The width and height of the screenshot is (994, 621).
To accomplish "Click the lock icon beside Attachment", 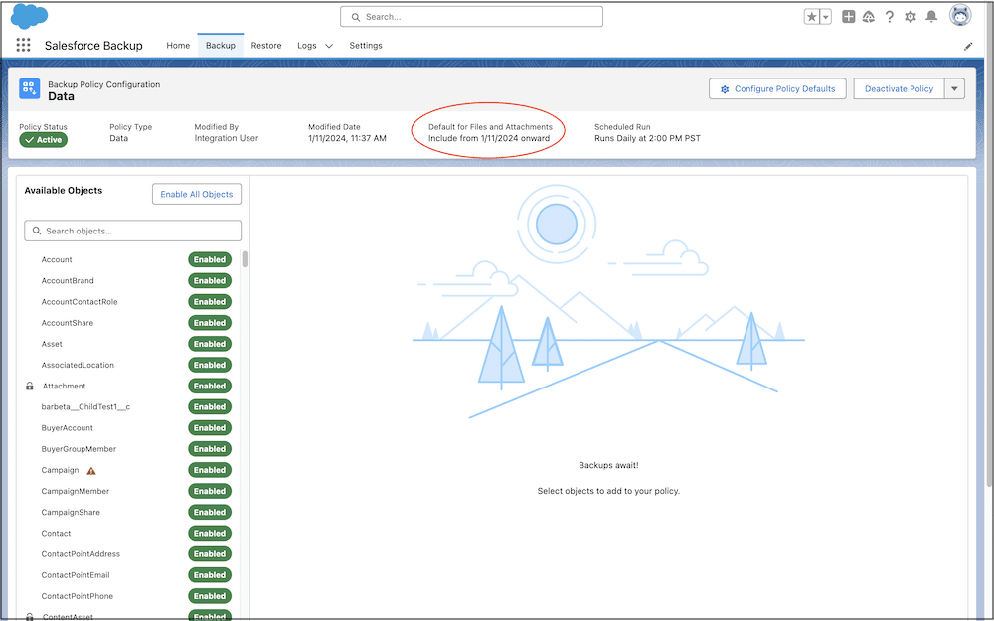I will point(29,386).
